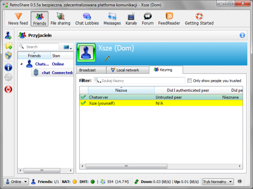This screenshot has height=189, width=253.
Task: Click the NAT yellow status indicator
Action: click(74, 182)
